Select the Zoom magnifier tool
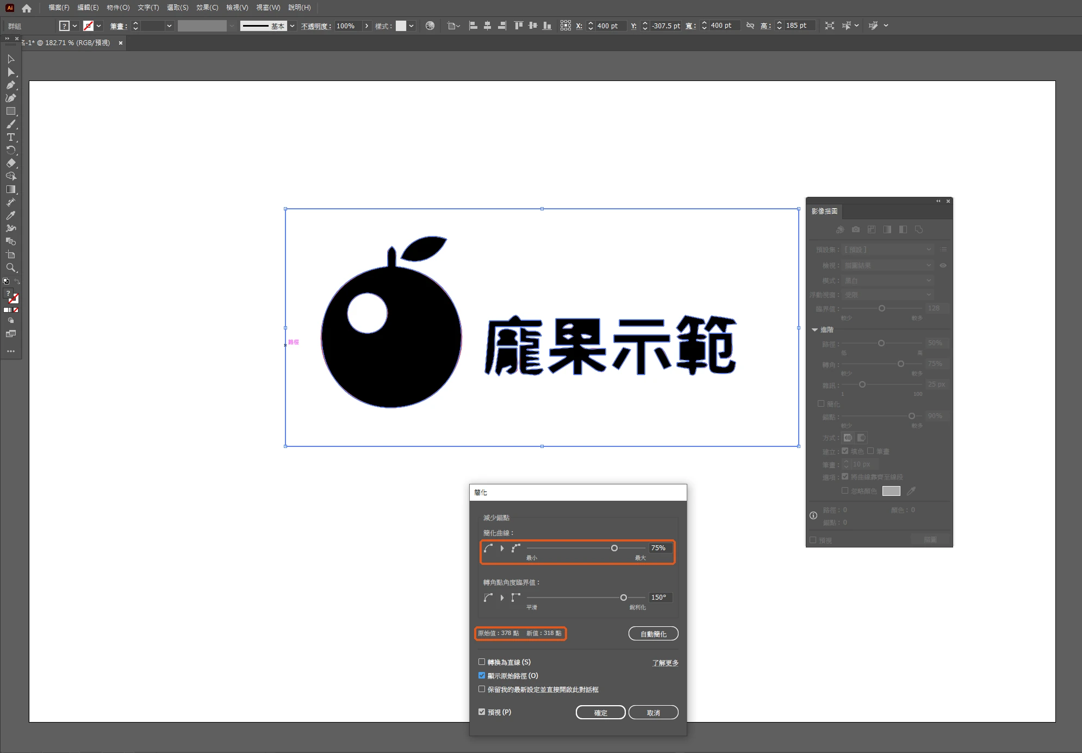Viewport: 1082px width, 753px height. (x=10, y=267)
